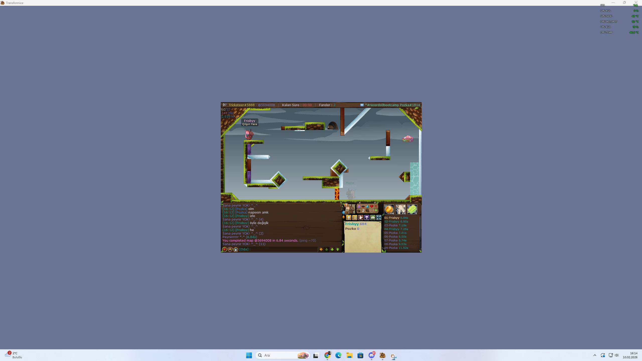Open the shop dress icon
This screenshot has height=361, width=642.
(361, 218)
